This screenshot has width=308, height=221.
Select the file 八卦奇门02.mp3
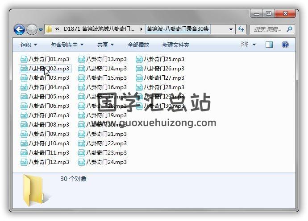tap(45, 69)
